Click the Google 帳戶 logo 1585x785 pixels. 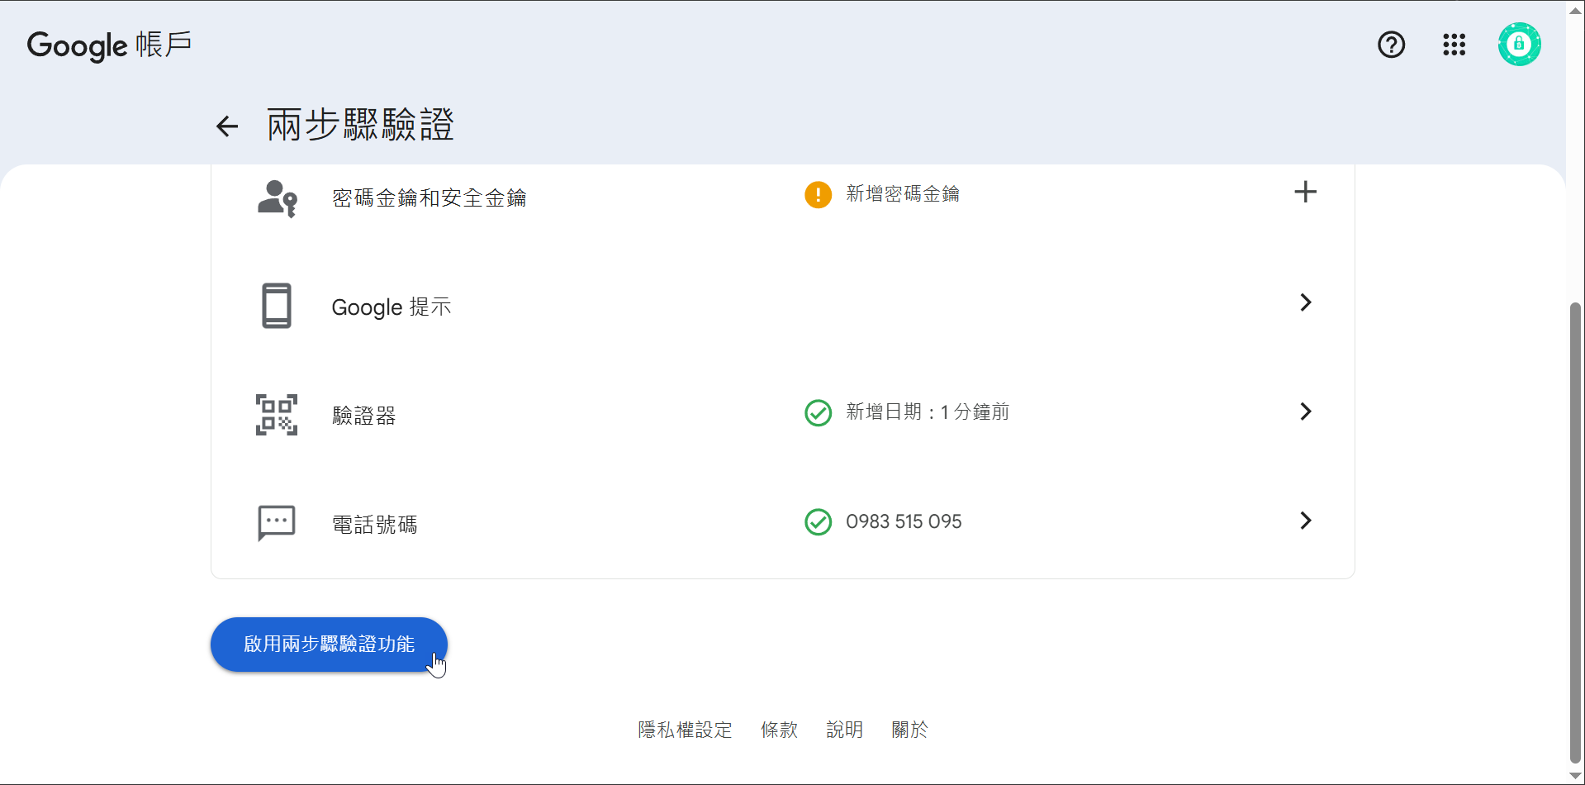coord(109,45)
